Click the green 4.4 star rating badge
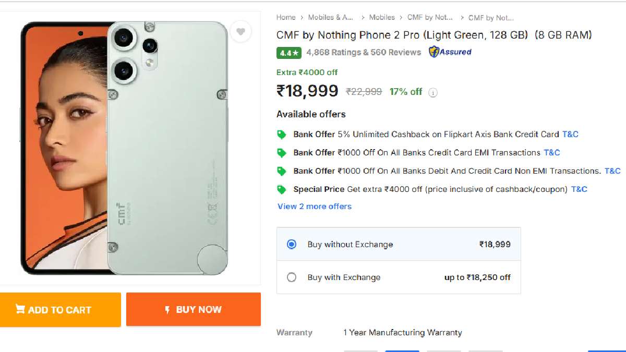This screenshot has width=626, height=352. tap(289, 53)
